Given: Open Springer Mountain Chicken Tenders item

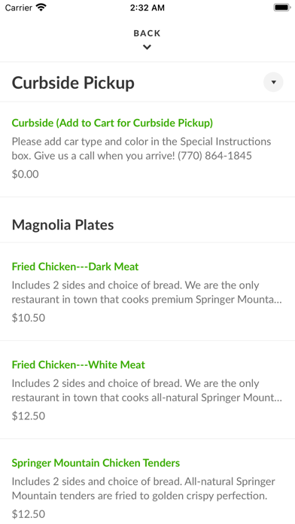Looking at the screenshot, I should tap(96, 463).
